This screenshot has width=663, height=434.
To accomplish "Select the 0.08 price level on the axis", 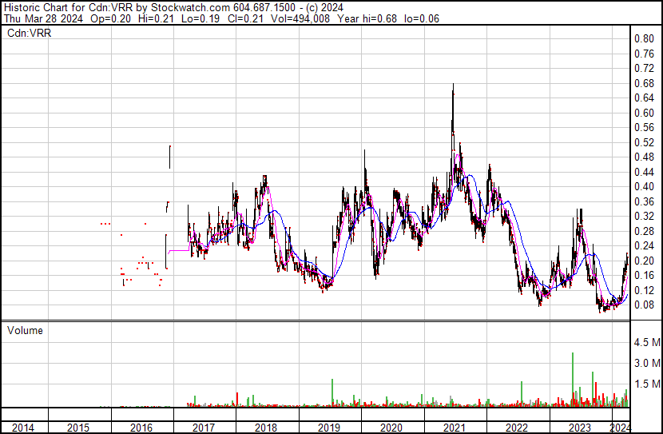I will [644, 305].
